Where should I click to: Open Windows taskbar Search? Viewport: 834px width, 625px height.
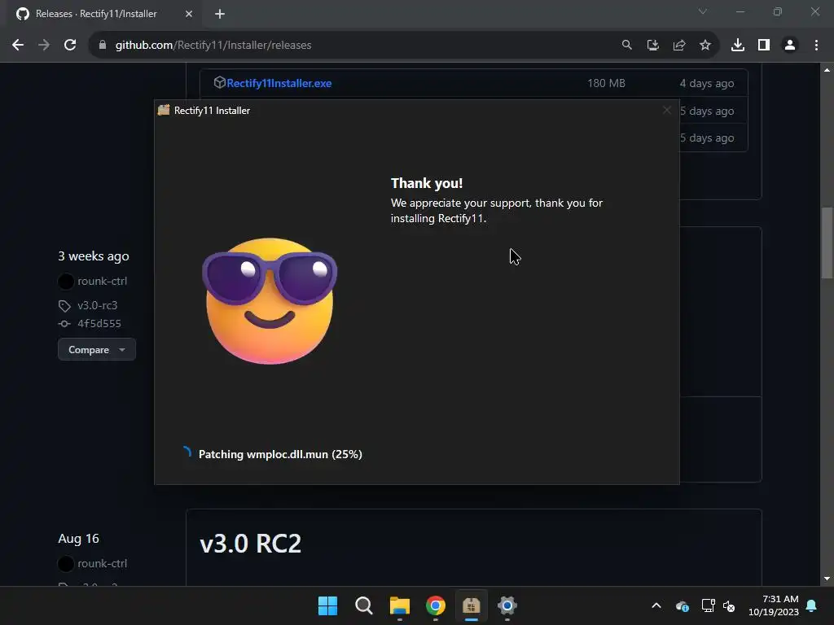364,605
